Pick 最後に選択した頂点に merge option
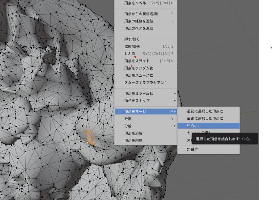The width and height of the screenshot is (272, 200). [205, 118]
